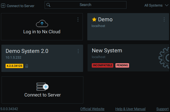
Task: Toggle the favorite star on Demo tile
Action: click(x=94, y=20)
